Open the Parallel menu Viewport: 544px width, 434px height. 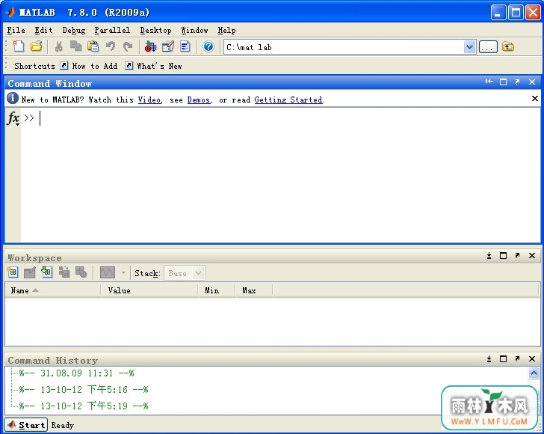112,31
